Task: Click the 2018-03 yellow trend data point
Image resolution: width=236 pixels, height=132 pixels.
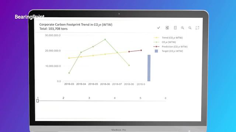Action: coord(69,58)
